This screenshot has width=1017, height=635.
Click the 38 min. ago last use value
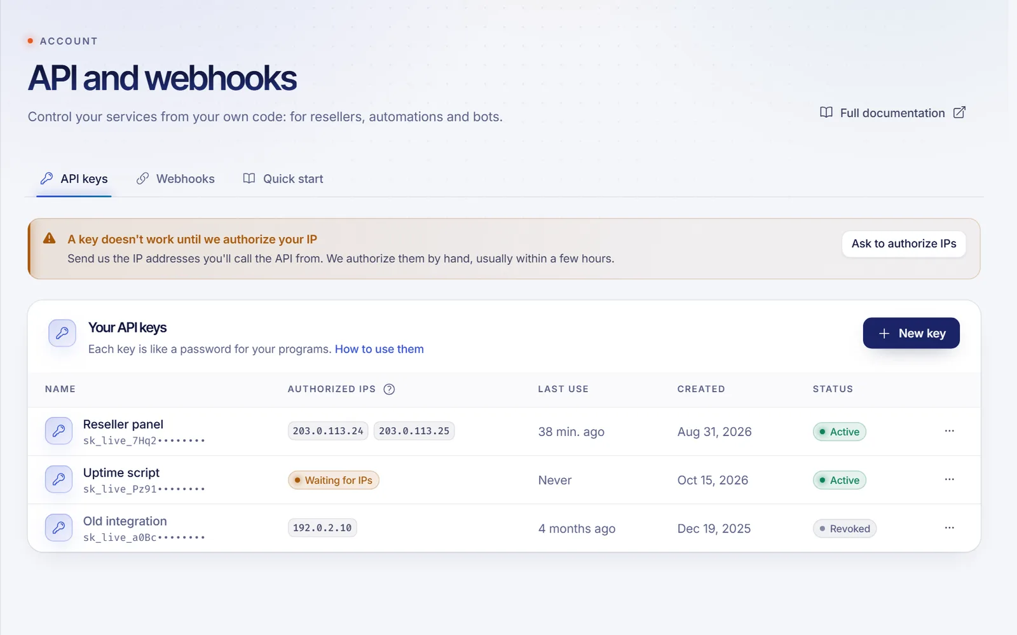[571, 432]
